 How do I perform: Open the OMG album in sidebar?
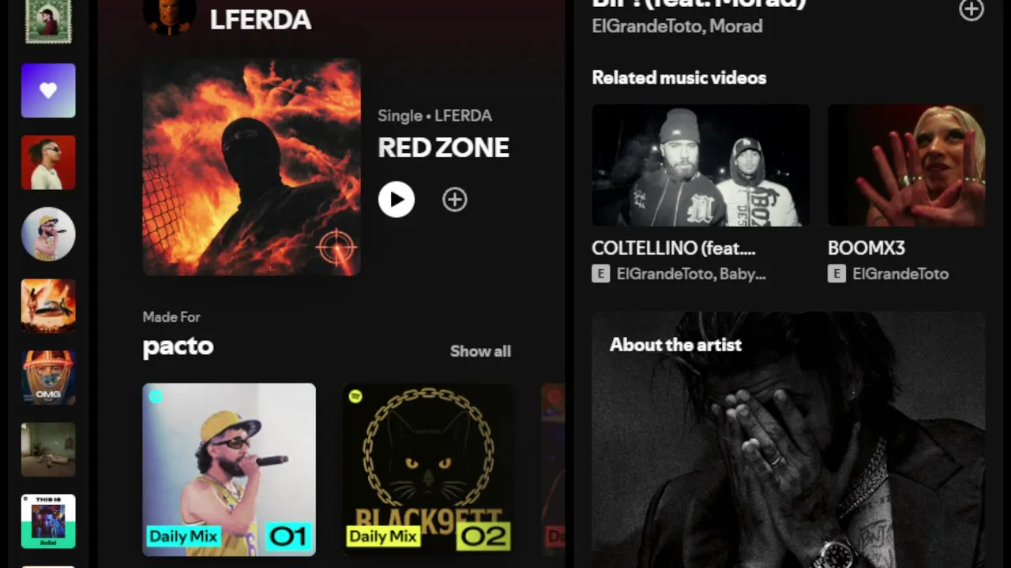click(x=48, y=378)
